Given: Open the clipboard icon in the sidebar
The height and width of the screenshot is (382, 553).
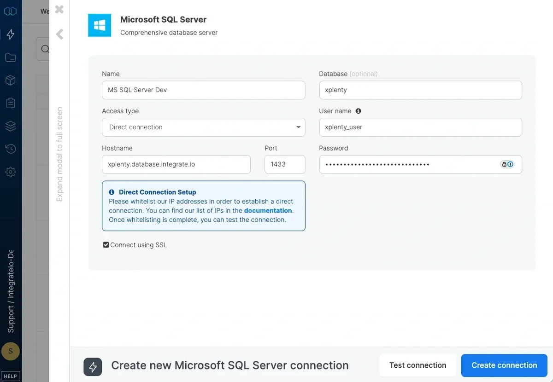Looking at the screenshot, I should pos(10,103).
